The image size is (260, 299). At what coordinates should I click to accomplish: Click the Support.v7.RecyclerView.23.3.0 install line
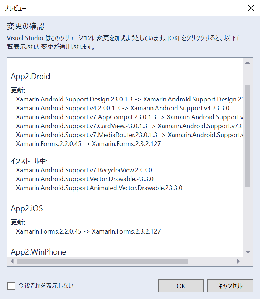84,170
